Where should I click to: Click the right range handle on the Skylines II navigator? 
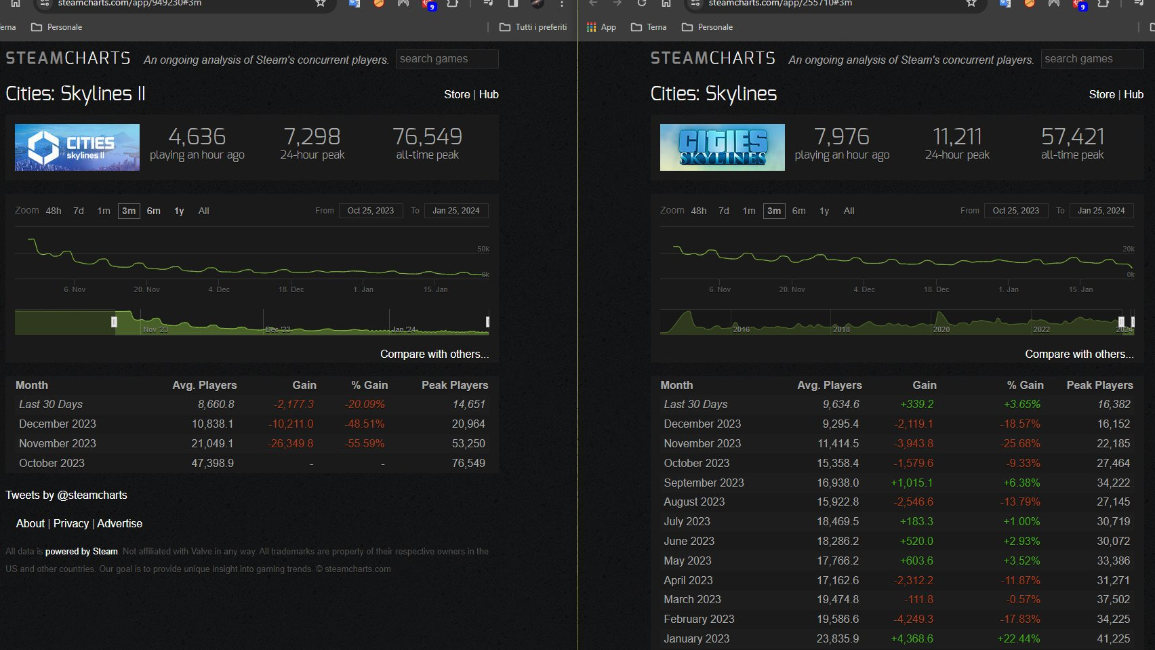tap(487, 322)
